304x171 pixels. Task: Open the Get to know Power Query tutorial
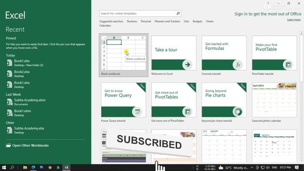(123, 100)
